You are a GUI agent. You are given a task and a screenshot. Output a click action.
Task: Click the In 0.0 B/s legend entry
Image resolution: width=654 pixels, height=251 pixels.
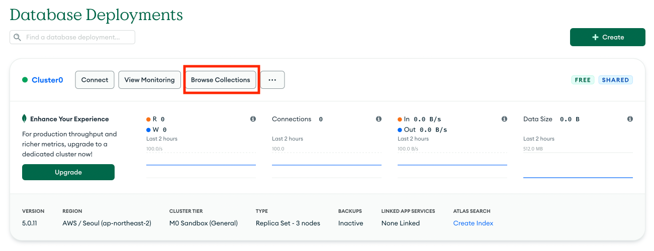(419, 119)
